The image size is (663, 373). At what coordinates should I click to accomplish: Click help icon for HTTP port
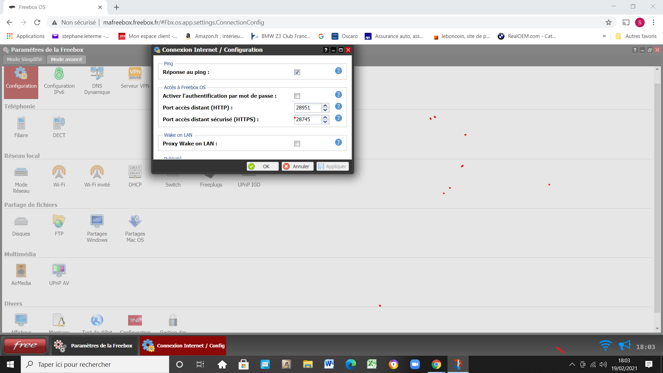pyautogui.click(x=338, y=106)
